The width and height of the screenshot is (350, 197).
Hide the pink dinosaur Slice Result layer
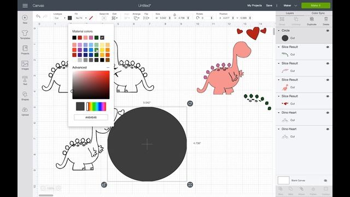pyautogui.click(x=328, y=80)
